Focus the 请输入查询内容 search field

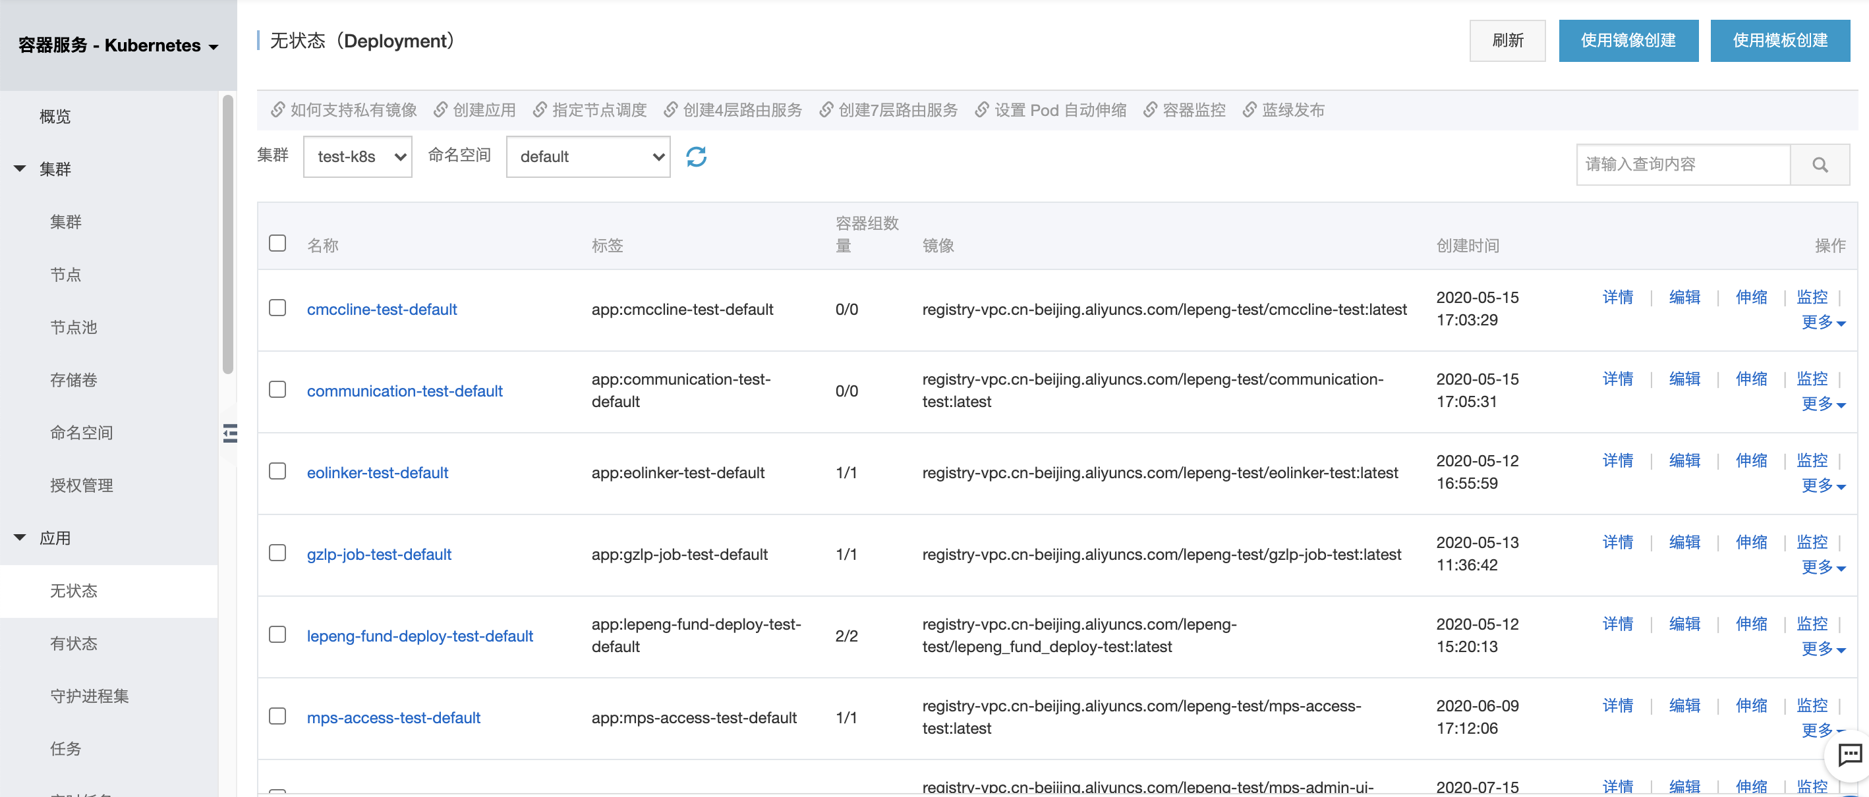tap(1682, 165)
